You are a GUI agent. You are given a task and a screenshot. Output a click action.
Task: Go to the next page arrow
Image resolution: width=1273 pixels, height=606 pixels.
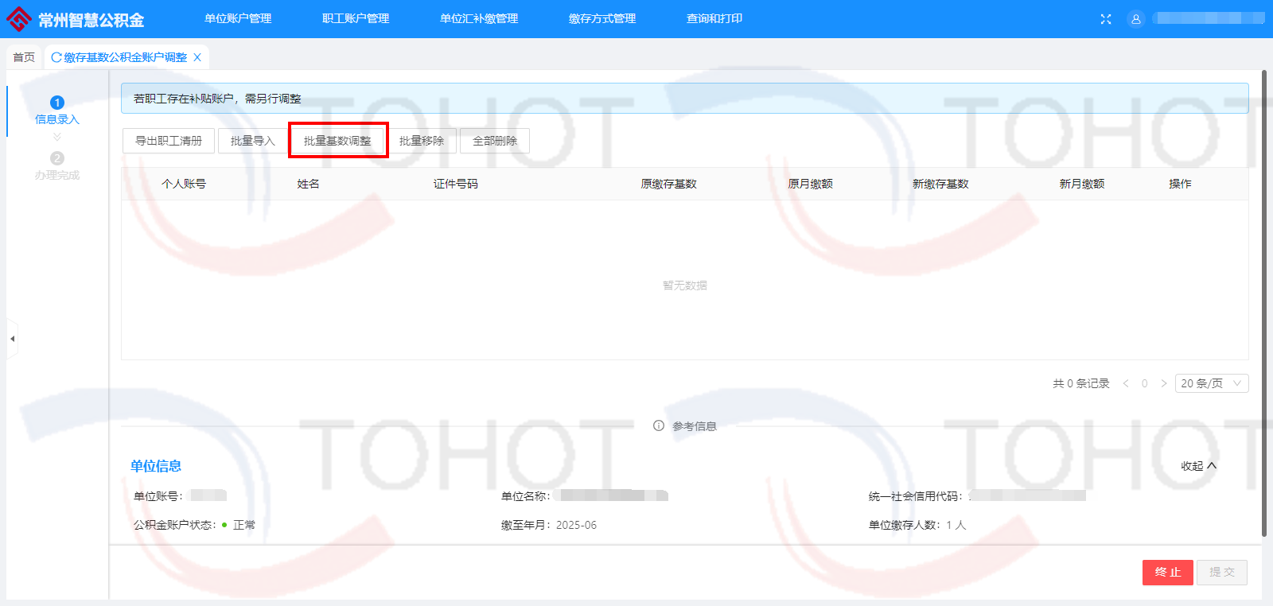point(1163,383)
